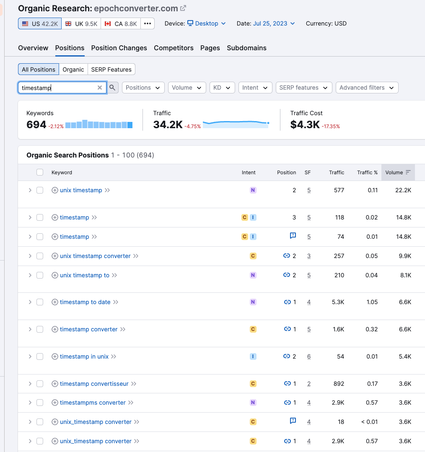Select the UK 9.5K database button

click(81, 23)
